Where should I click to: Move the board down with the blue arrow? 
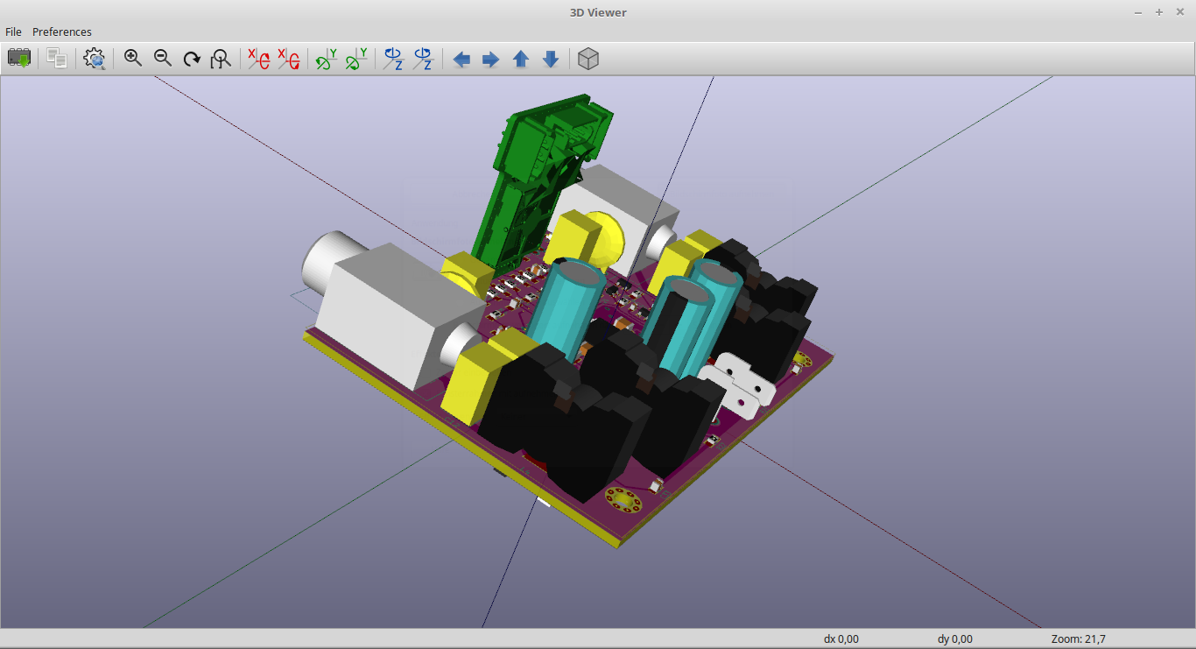click(551, 59)
